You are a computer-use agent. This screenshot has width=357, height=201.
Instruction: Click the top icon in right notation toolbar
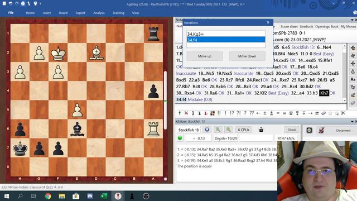click(x=353, y=48)
